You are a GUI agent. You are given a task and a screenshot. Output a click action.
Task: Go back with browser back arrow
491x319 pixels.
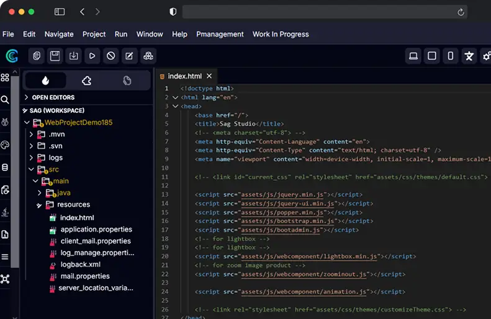click(82, 12)
